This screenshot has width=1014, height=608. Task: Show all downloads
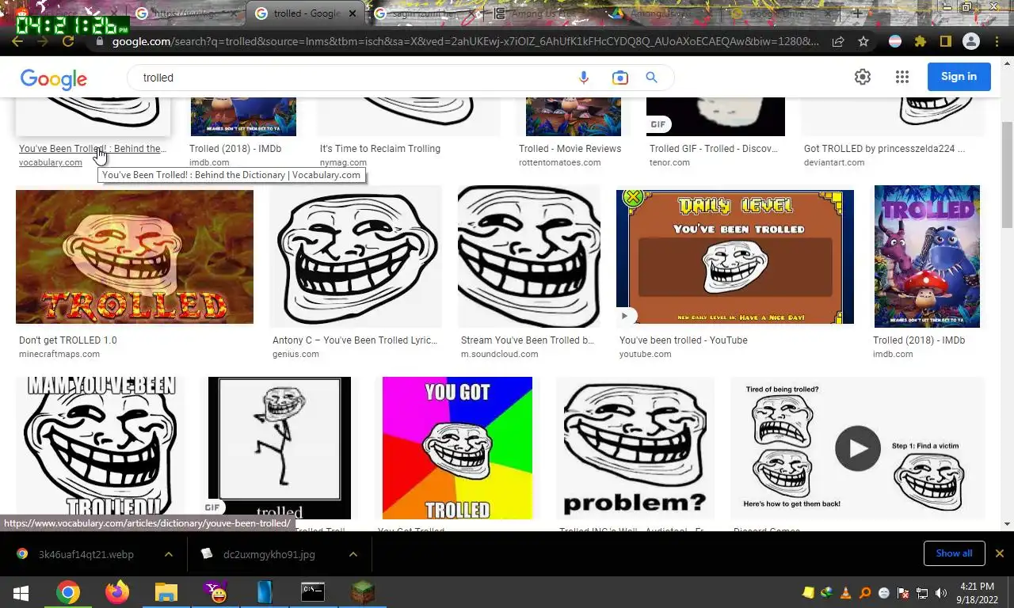954,553
